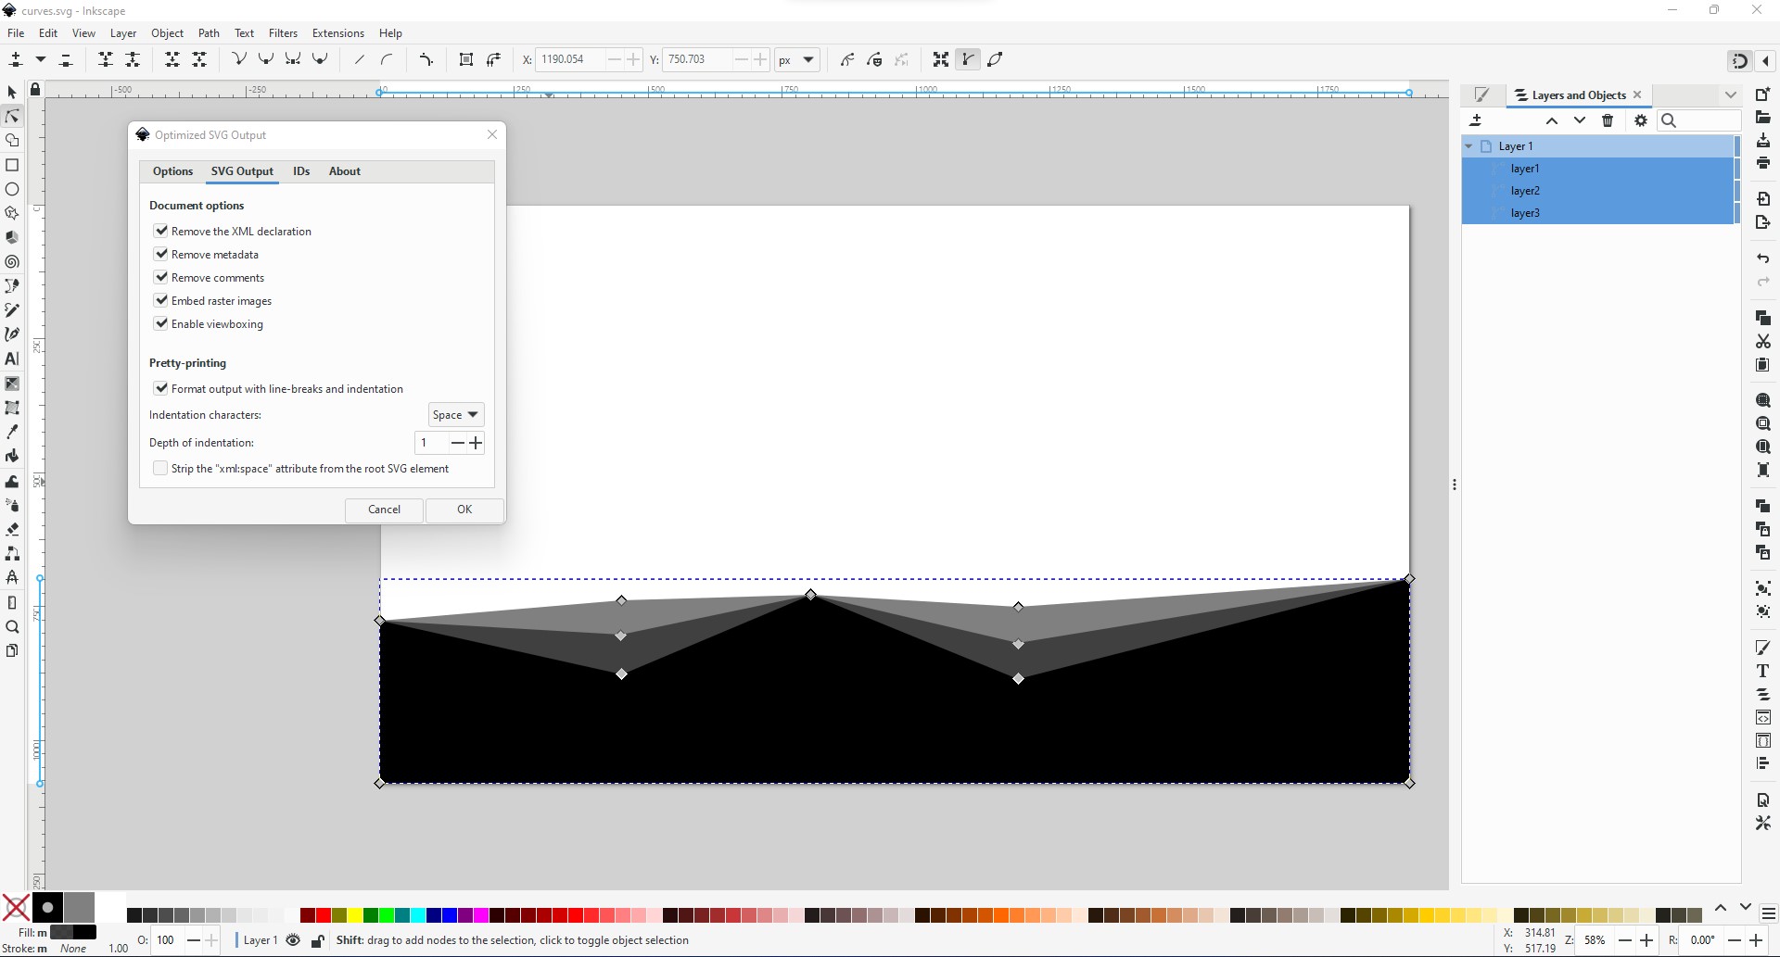Click Delete selected nodes icon
This screenshot has height=957, width=1780.
click(66, 59)
